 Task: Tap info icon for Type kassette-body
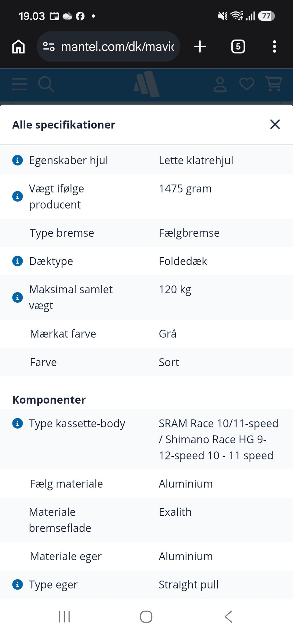[17, 423]
